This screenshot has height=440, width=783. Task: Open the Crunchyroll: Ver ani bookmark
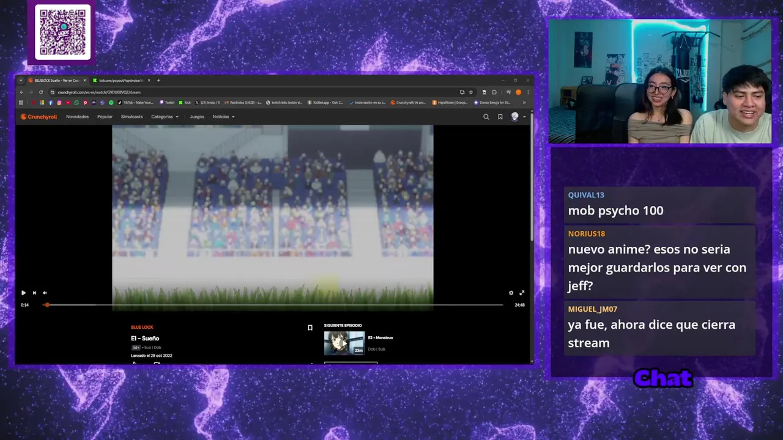pyautogui.click(x=409, y=103)
